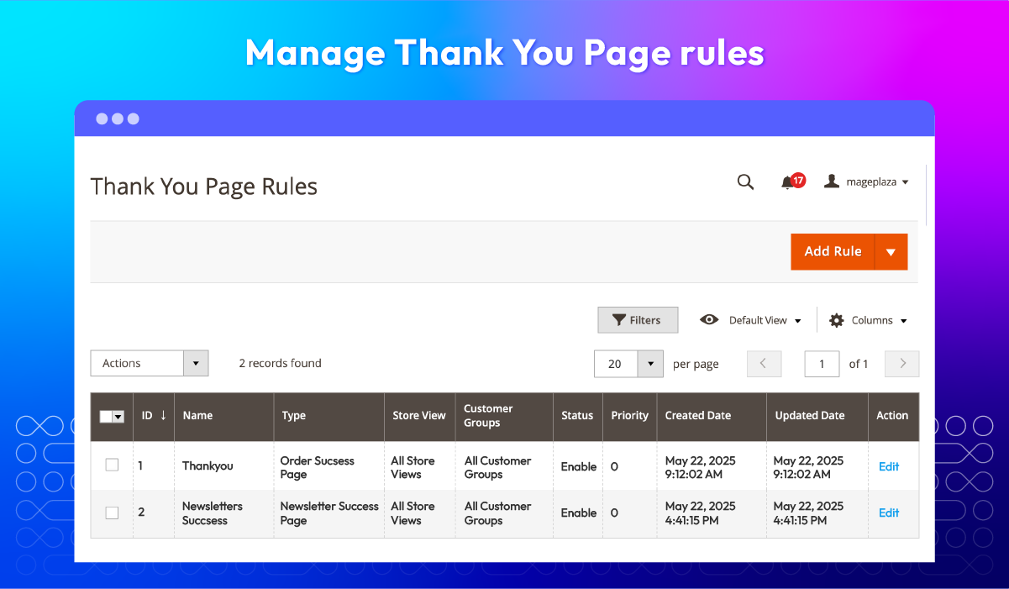Image resolution: width=1009 pixels, height=589 pixels.
Task: Sort table by Created Date header
Action: click(x=697, y=415)
